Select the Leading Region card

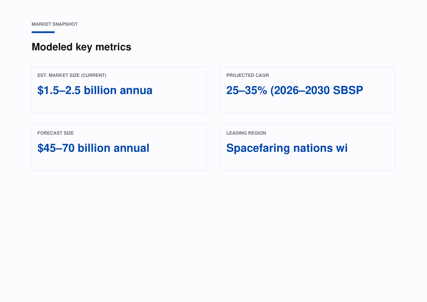click(x=308, y=147)
